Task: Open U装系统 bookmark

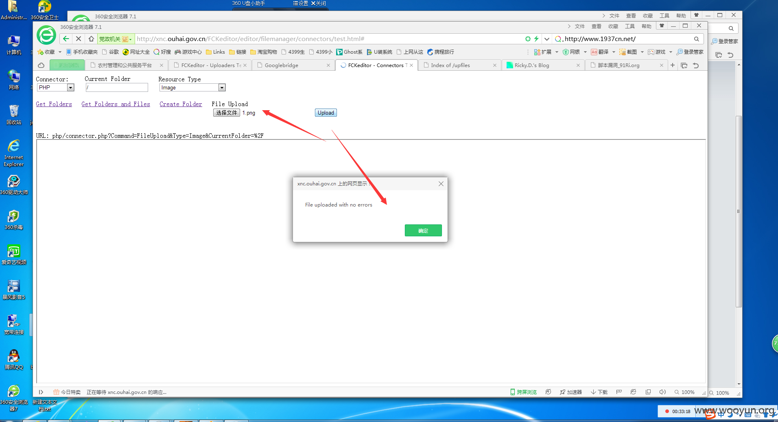Action: coord(379,52)
